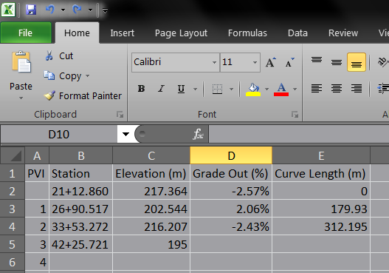
Task: Open the Clipboard dialog launcher
Action: pyautogui.click(x=120, y=115)
